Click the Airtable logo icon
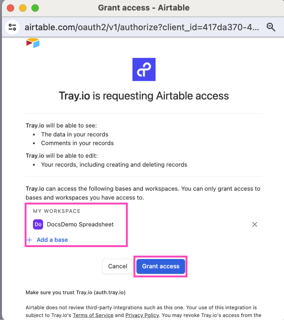This screenshot has height=320, width=284. pos(33,43)
